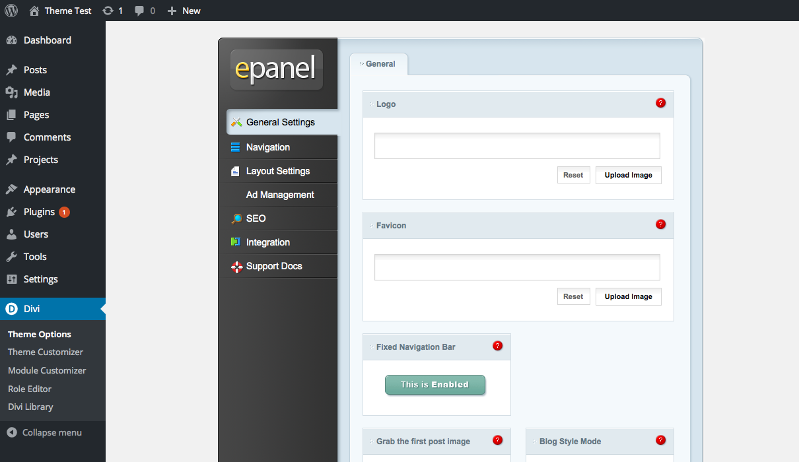Click the Plugins plug icon

point(11,212)
